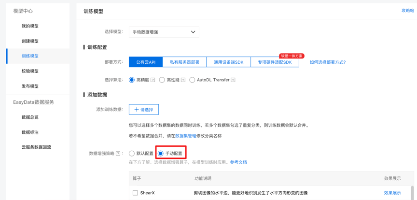
Task: Open the 攻略帖 link
Action: (x=408, y=10)
